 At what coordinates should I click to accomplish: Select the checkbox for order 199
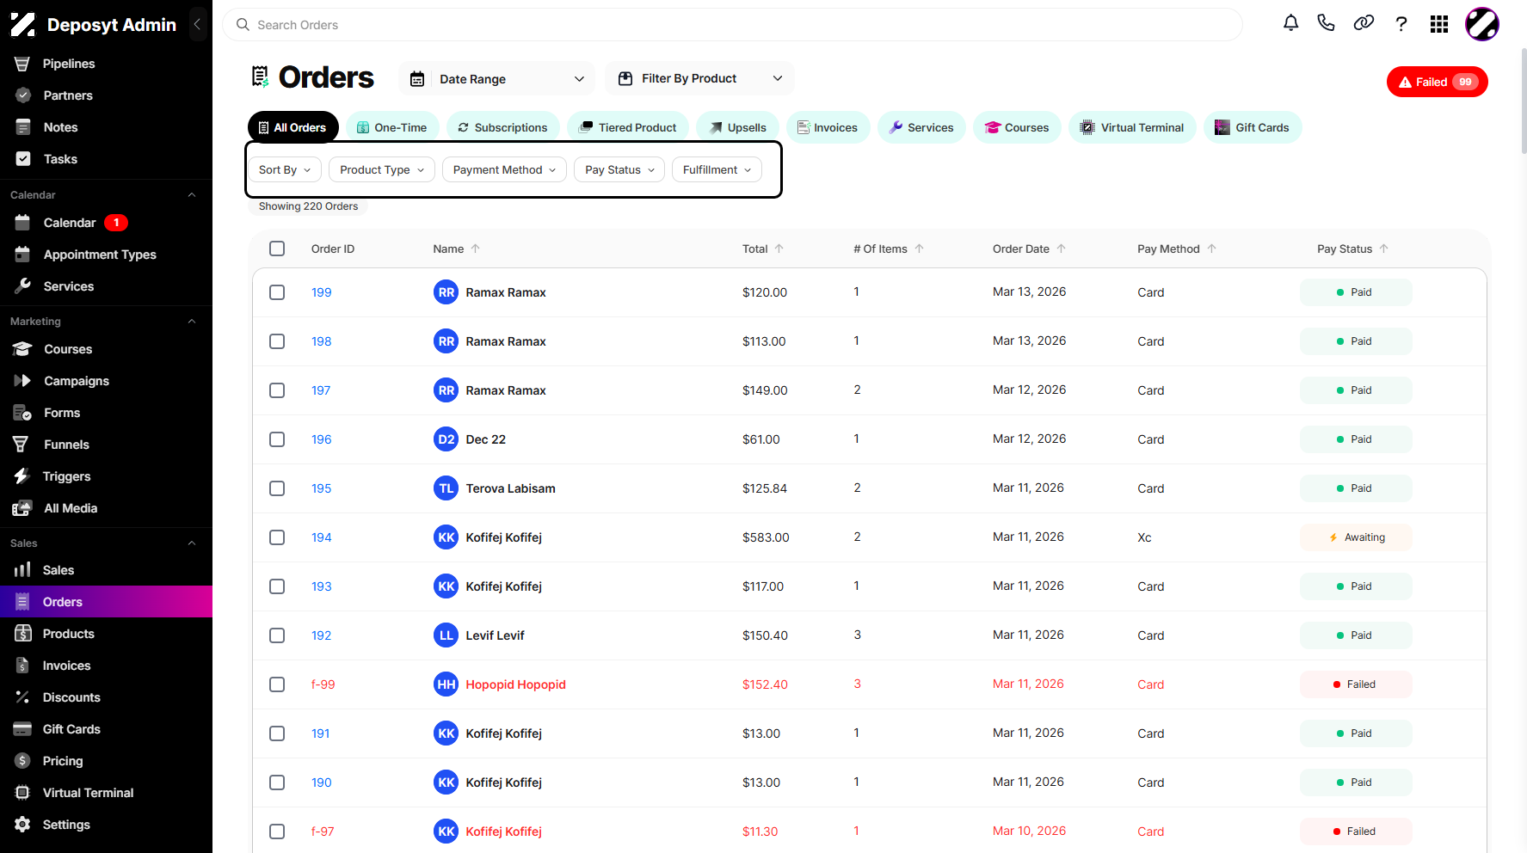coord(277,292)
